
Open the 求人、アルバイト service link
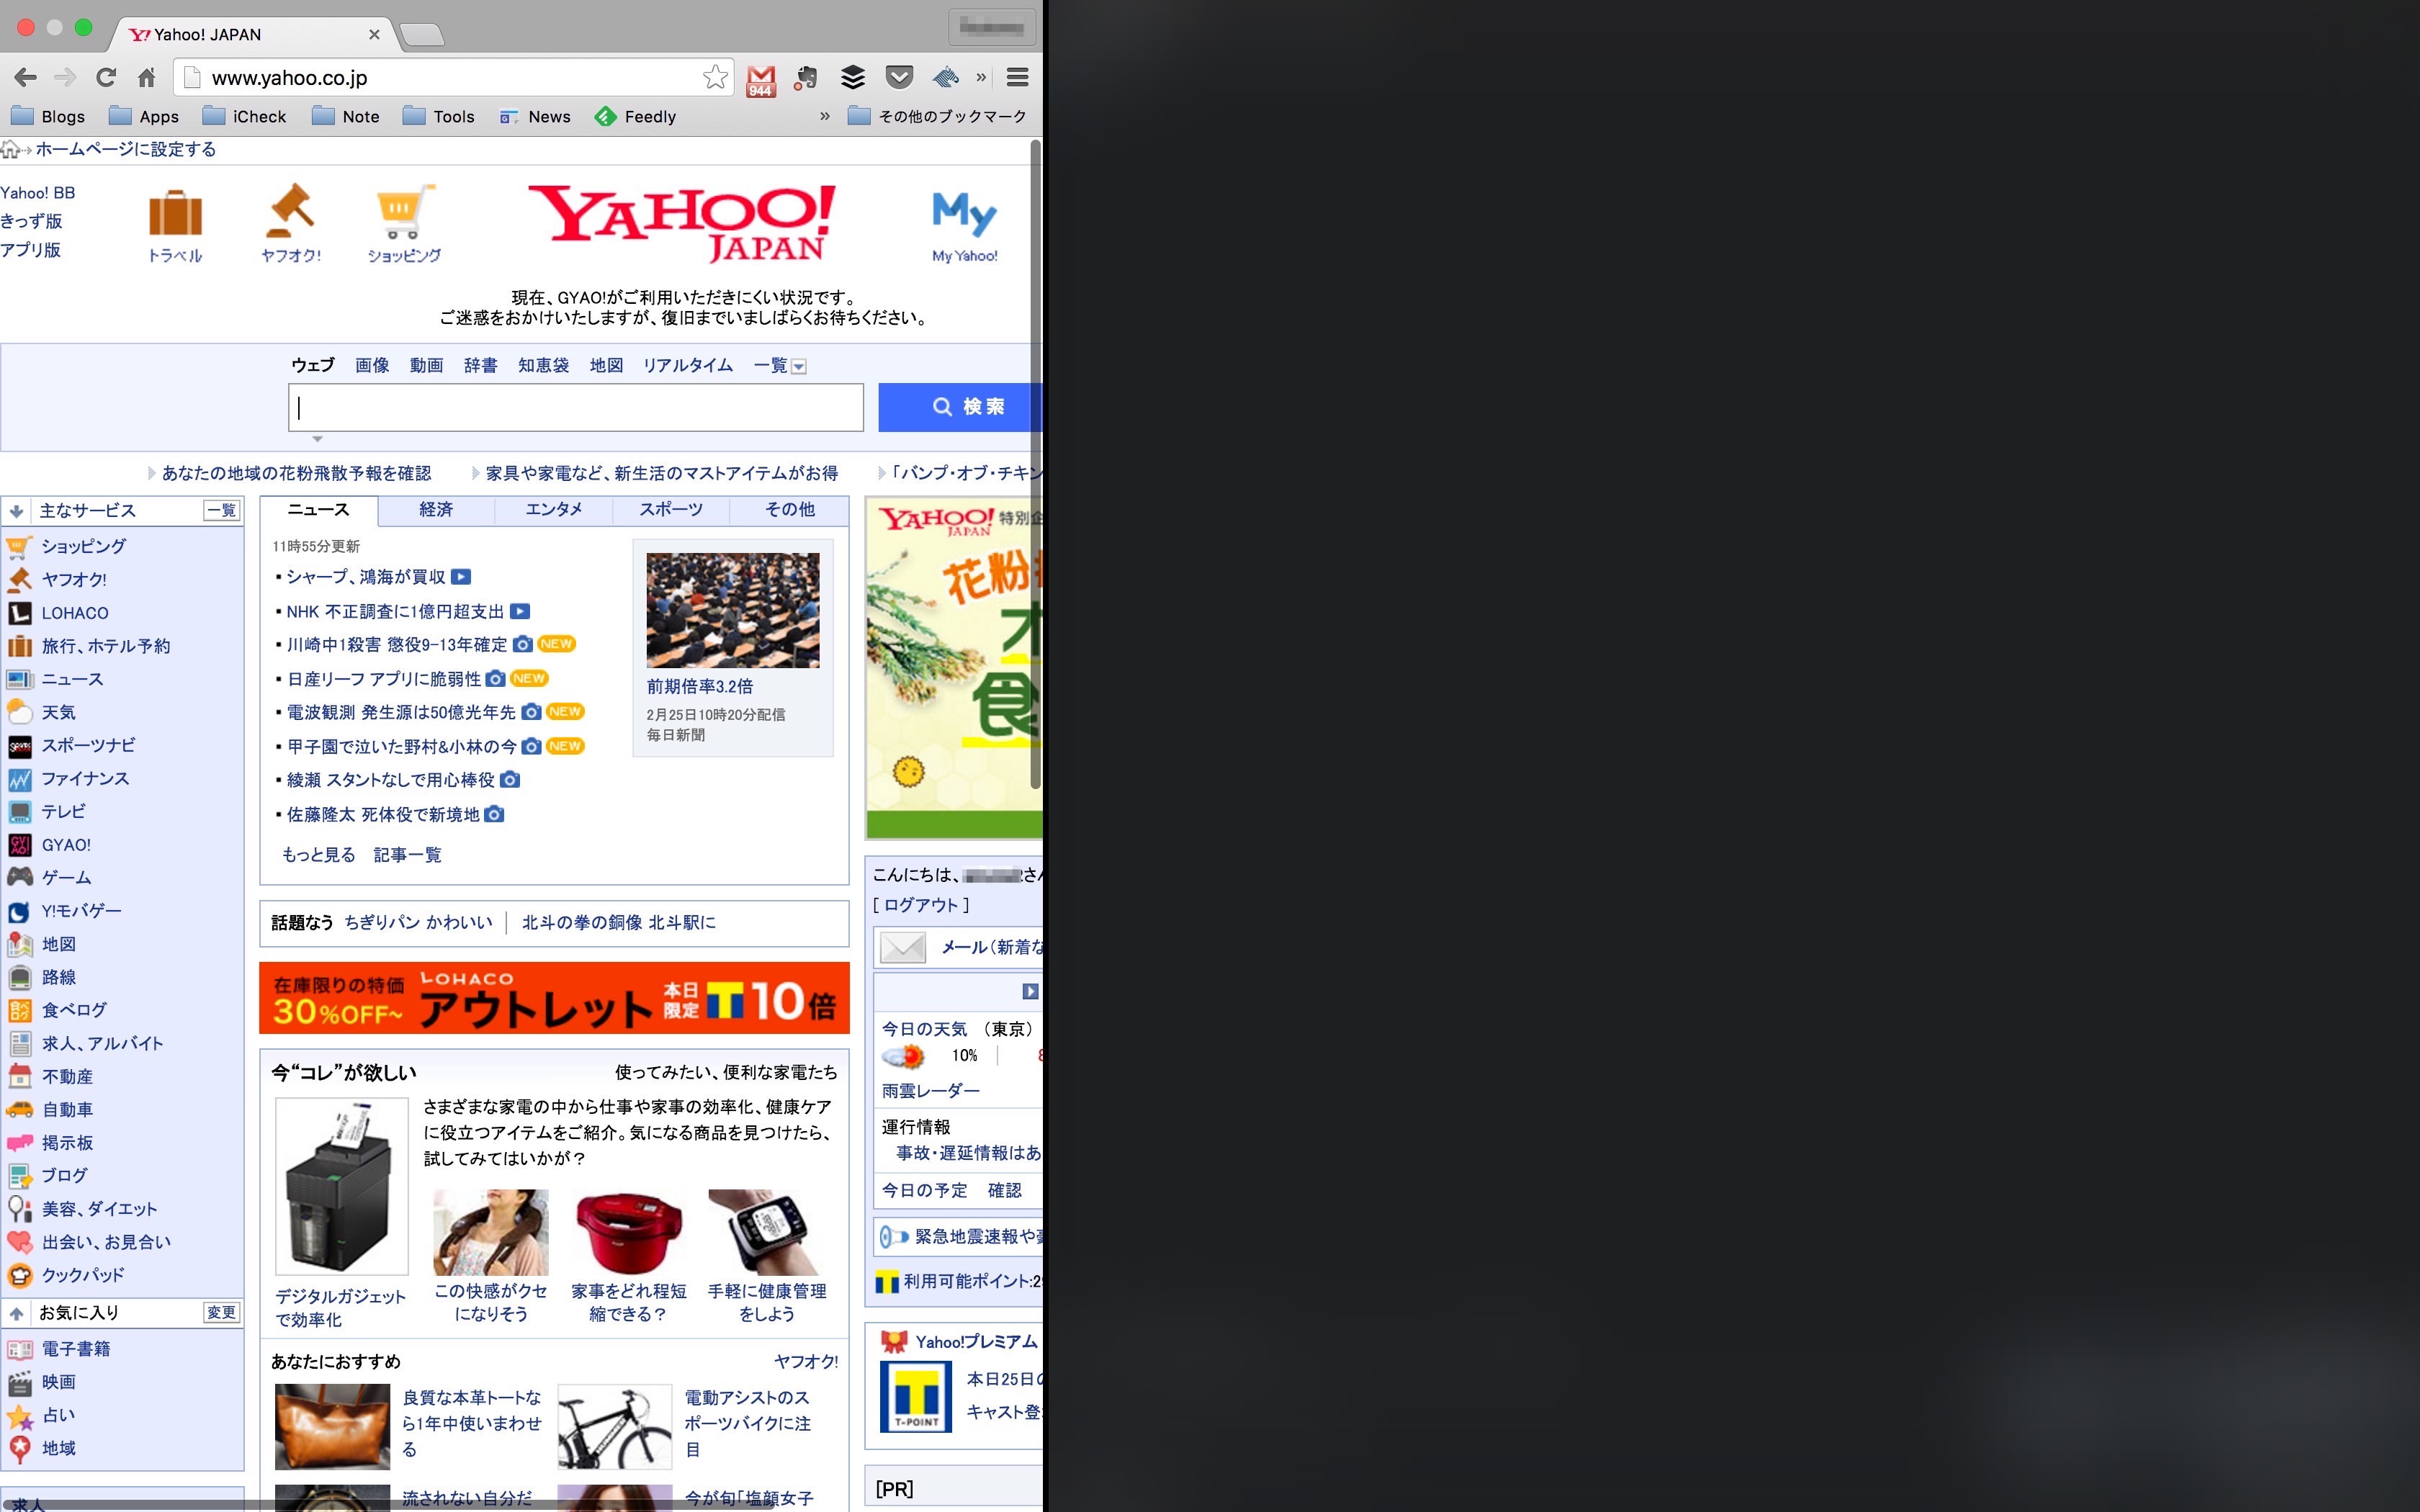click(102, 1043)
